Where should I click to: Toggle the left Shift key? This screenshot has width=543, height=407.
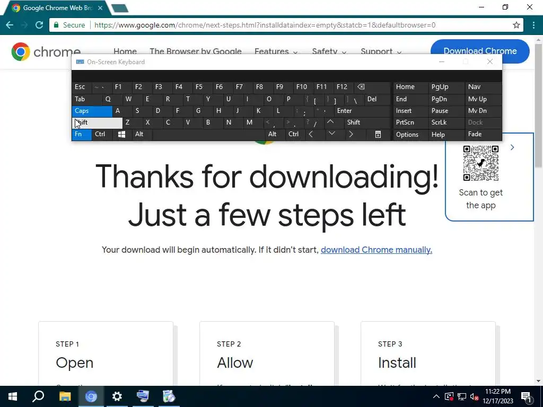pyautogui.click(x=98, y=123)
